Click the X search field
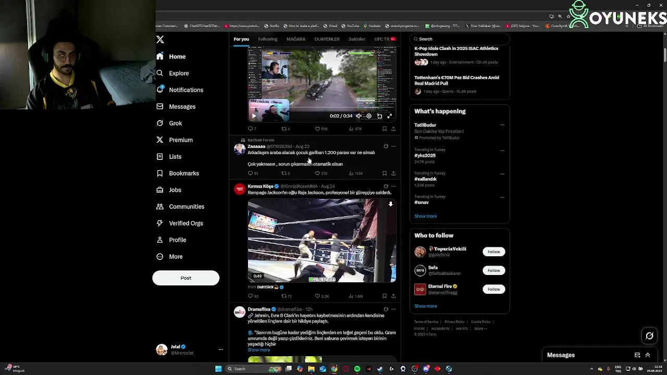The width and height of the screenshot is (667, 375). click(459, 39)
